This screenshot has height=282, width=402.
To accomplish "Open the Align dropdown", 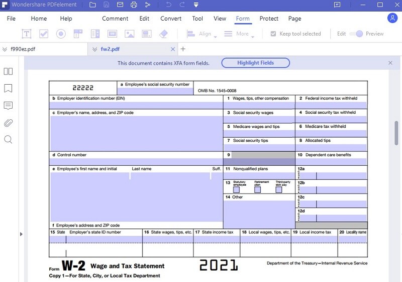I will point(202,34).
